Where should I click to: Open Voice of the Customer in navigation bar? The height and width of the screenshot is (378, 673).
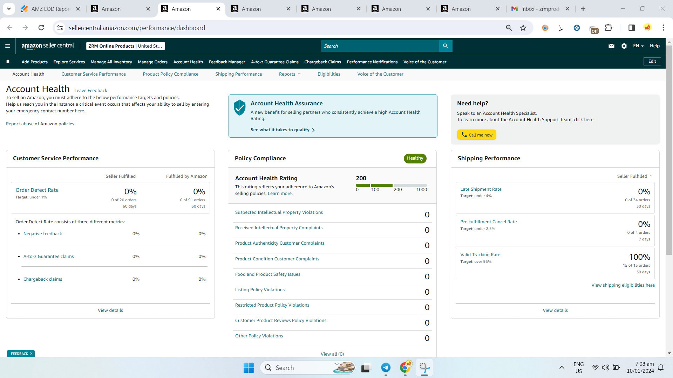424,62
